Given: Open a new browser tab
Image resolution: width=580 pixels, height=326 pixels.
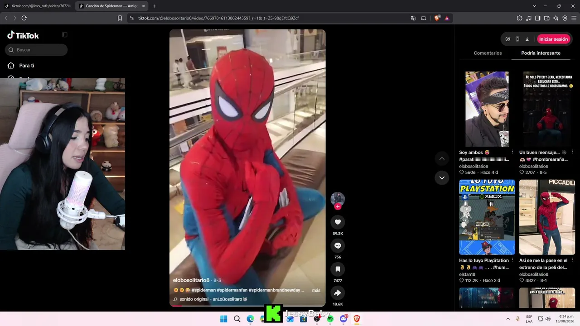Looking at the screenshot, I should click(155, 6).
